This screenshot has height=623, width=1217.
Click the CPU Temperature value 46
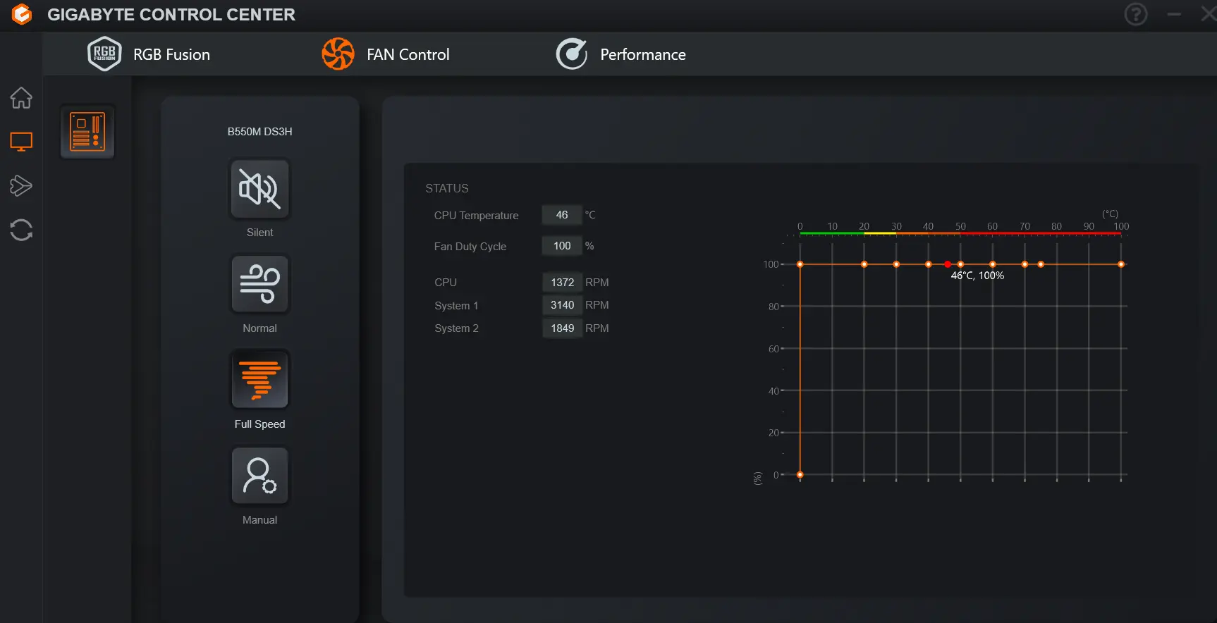point(562,215)
